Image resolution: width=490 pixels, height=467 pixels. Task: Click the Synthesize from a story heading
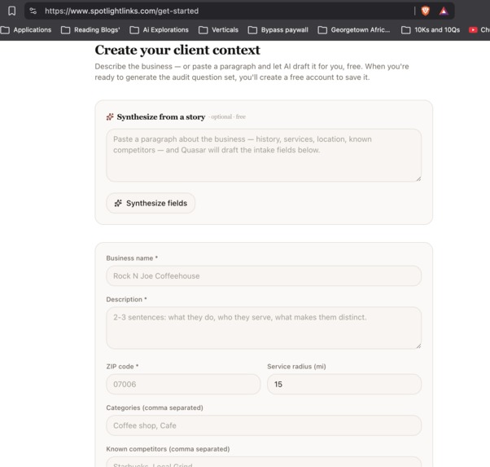[161, 117]
